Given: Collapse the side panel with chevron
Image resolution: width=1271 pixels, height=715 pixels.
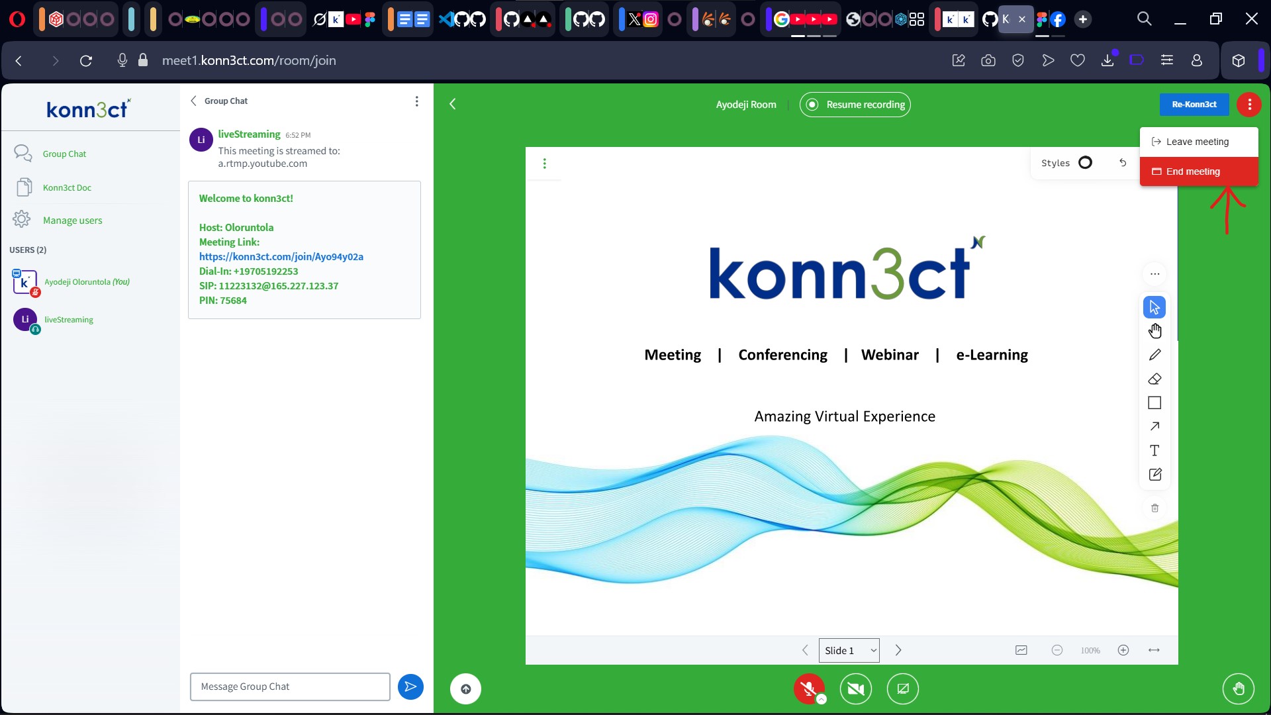Looking at the screenshot, I should click(453, 104).
